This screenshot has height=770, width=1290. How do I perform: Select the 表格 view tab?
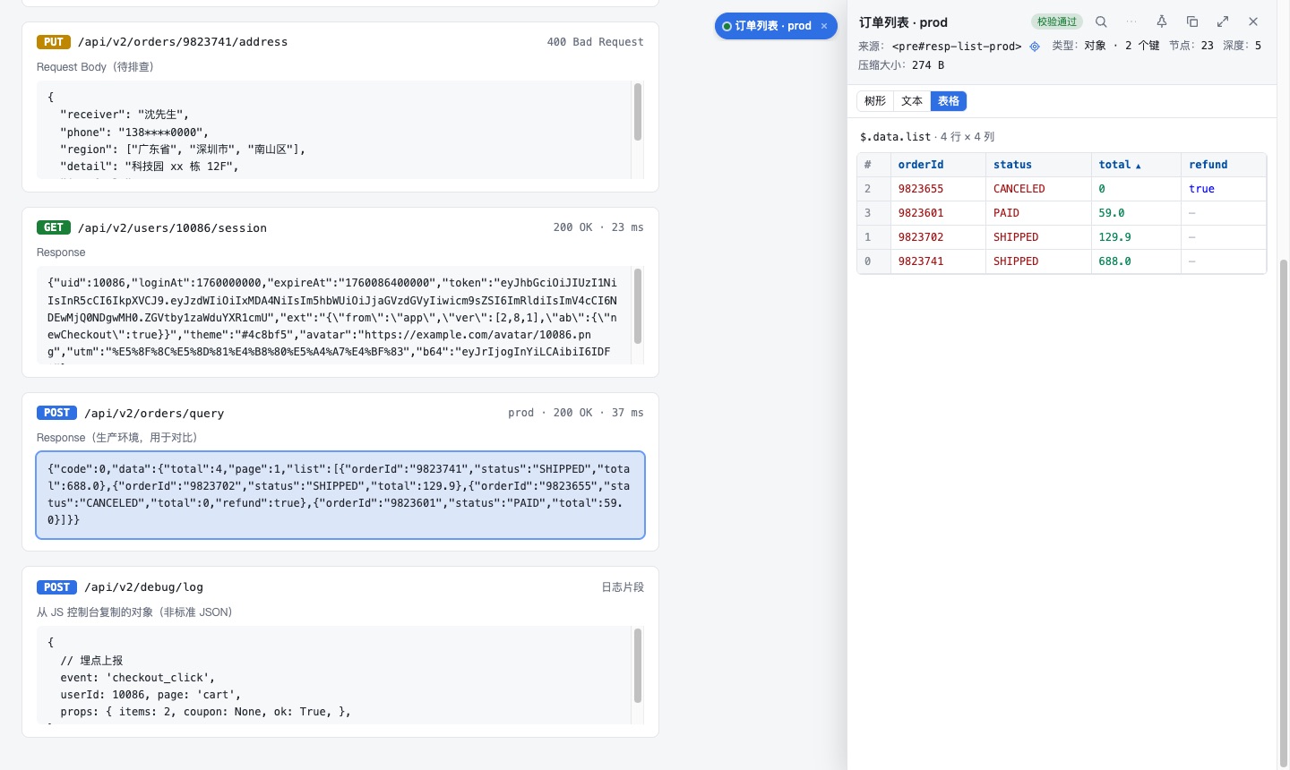coord(949,101)
